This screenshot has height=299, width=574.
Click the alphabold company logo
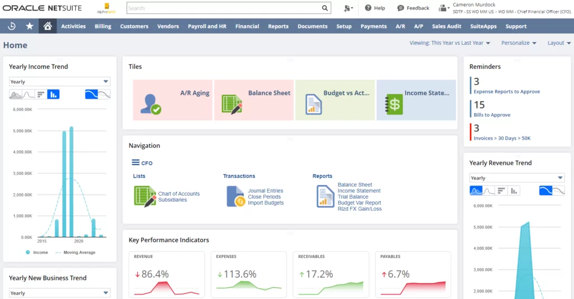point(106,8)
